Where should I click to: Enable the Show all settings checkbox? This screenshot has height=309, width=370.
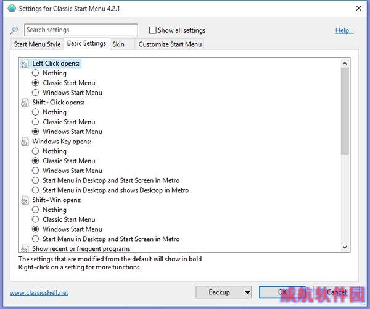click(x=153, y=30)
